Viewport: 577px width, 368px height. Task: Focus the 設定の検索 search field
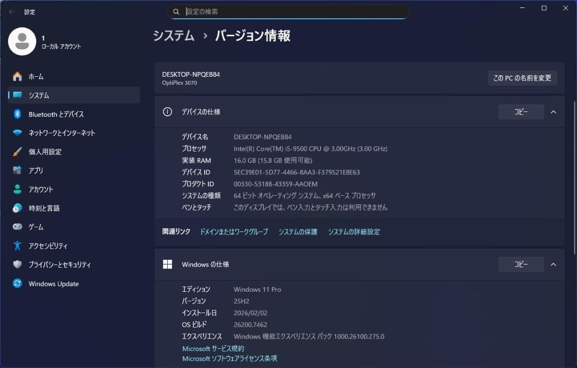288,12
